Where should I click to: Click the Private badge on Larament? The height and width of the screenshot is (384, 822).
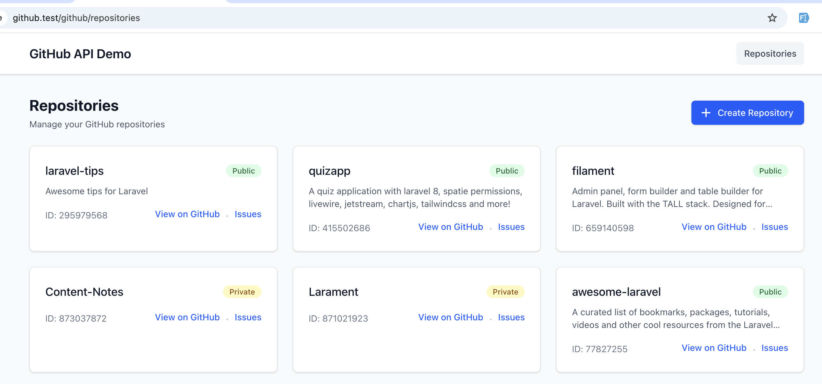click(x=505, y=292)
